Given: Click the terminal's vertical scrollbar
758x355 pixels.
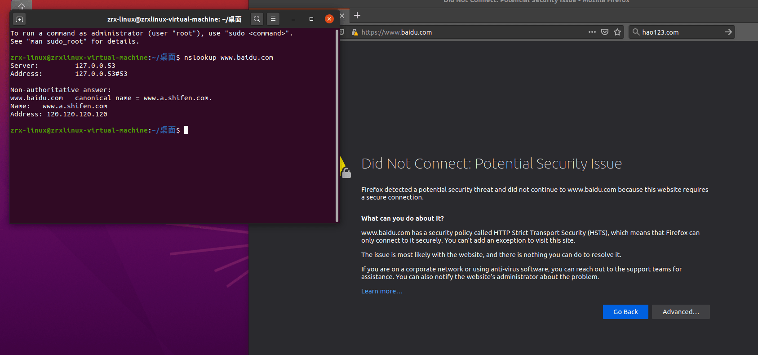Looking at the screenshot, I should coord(337,126).
